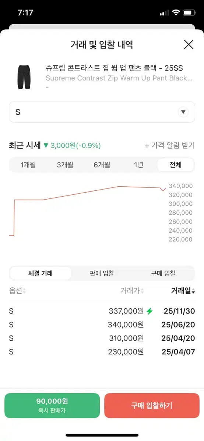204x441 pixels.
Task: Close the trade history sheet with X
Action: coord(189,45)
